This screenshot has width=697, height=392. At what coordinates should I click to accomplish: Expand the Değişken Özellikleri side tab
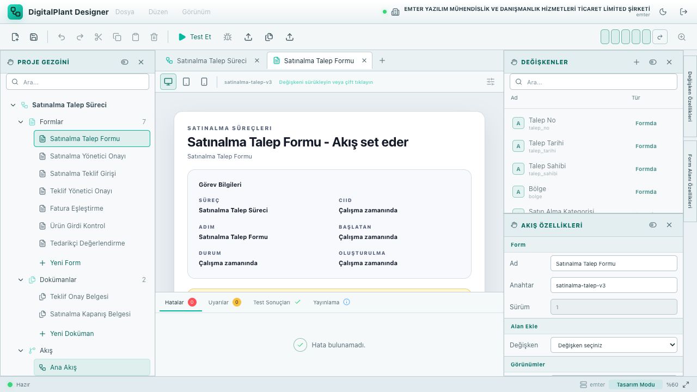690,96
